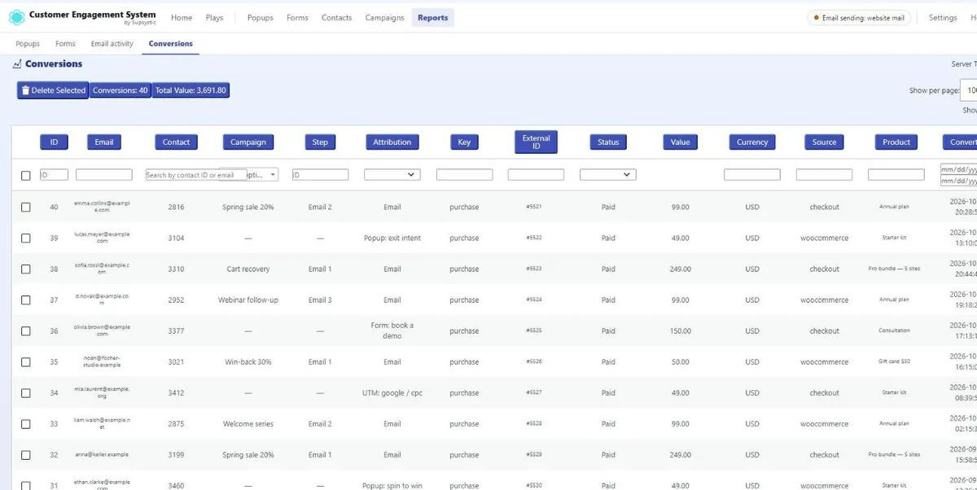The height and width of the screenshot is (490, 977).
Task: Sort by the Campaign column header
Action: point(248,142)
